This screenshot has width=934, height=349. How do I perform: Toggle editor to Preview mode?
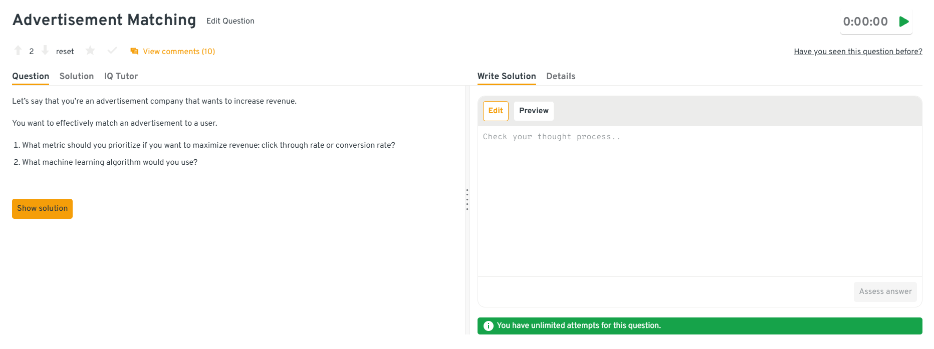[534, 111]
